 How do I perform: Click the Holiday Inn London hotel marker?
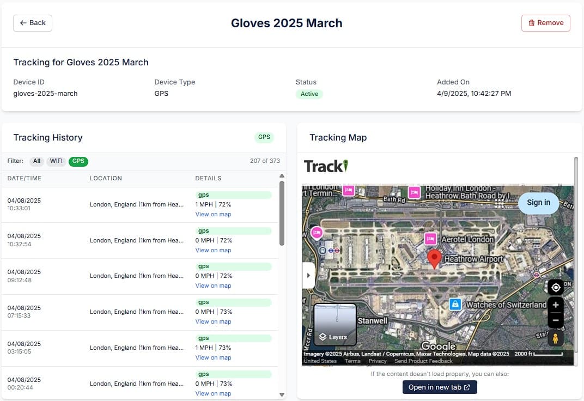(x=414, y=192)
